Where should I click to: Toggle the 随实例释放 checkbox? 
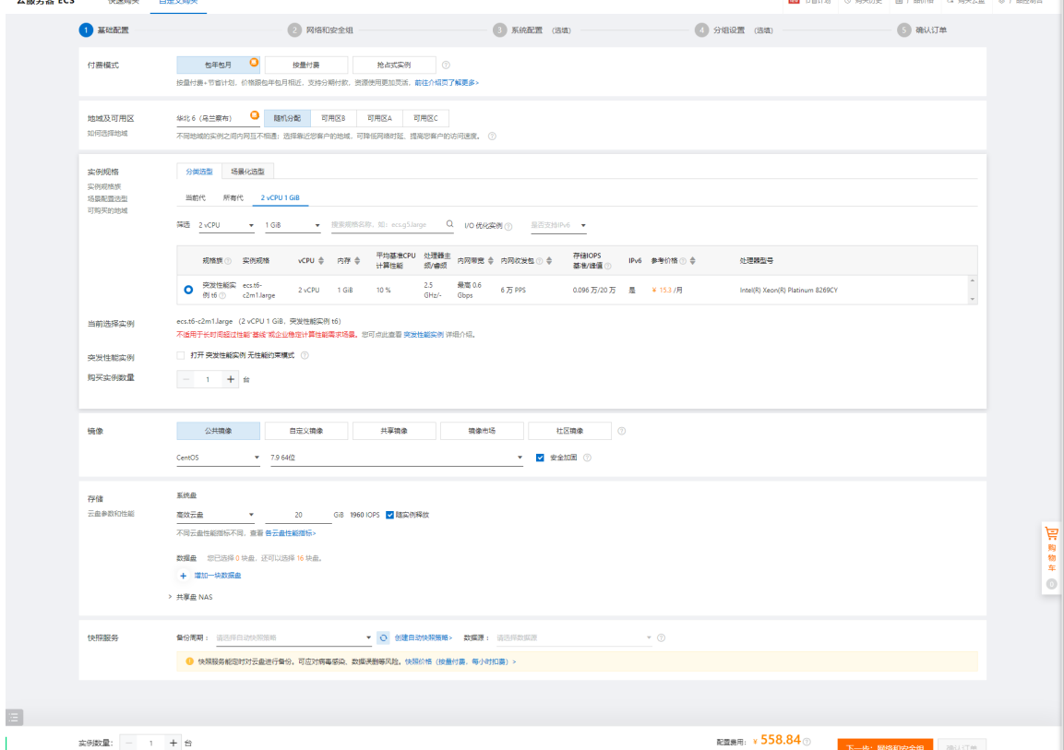tap(390, 515)
